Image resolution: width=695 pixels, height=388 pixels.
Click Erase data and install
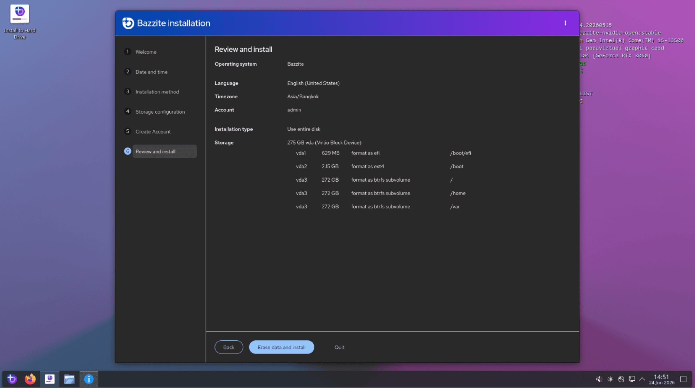(282, 347)
